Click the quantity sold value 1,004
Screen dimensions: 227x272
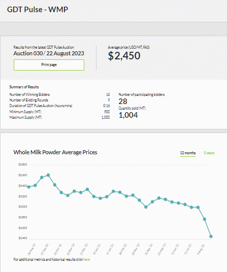128,115
